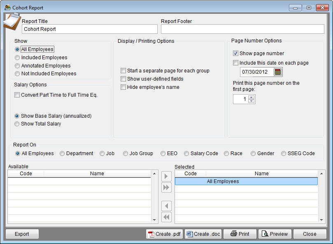The height and width of the screenshot is (244, 333).
Task: Move all items to Selected list double-arrow
Action: point(166,187)
